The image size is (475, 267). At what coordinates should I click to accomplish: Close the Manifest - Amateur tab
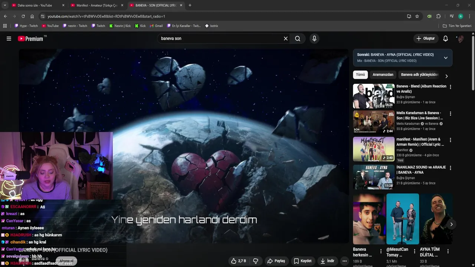[x=122, y=5]
